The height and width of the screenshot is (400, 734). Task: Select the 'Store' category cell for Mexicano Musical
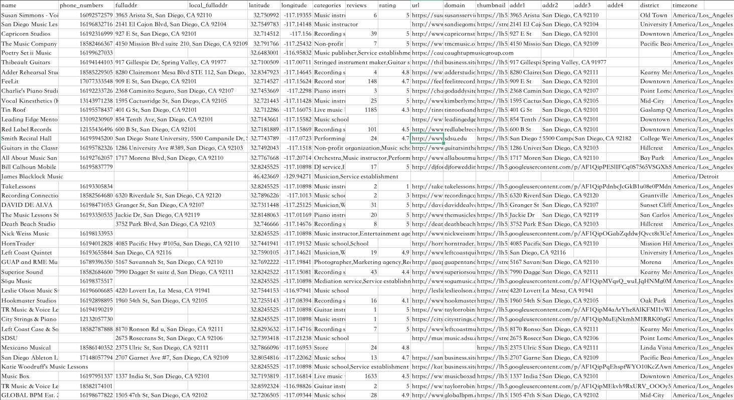(x=329, y=348)
